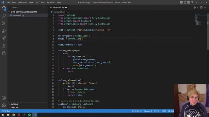The width and height of the screenshot is (209, 117).
Task: Open the Search view icon
Action: point(4,16)
